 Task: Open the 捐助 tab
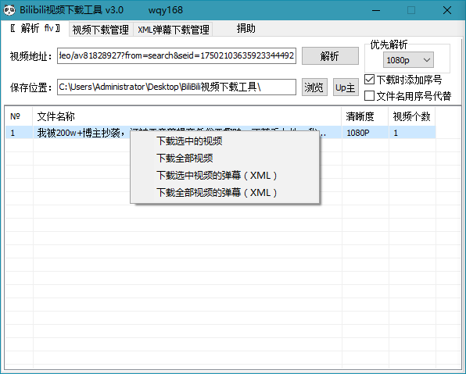[246, 28]
